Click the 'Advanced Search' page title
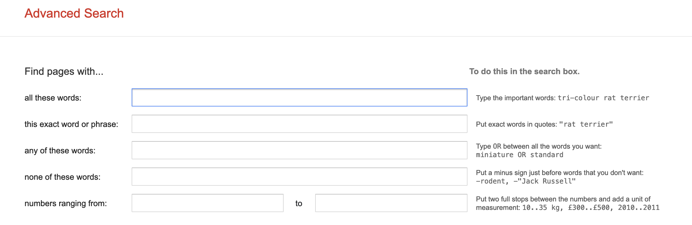The image size is (692, 225). click(74, 14)
